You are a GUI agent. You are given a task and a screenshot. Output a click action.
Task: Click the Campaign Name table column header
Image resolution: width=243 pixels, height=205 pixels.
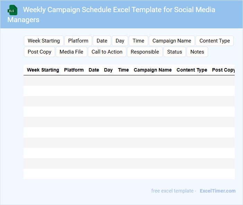153,70
